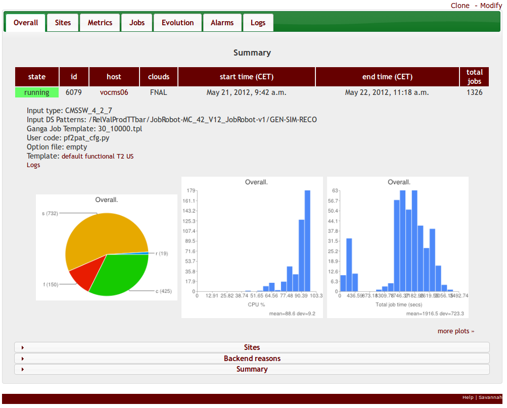This screenshot has width=507, height=408.
Task: Expand the Sites accordion section
Action: click(x=252, y=347)
